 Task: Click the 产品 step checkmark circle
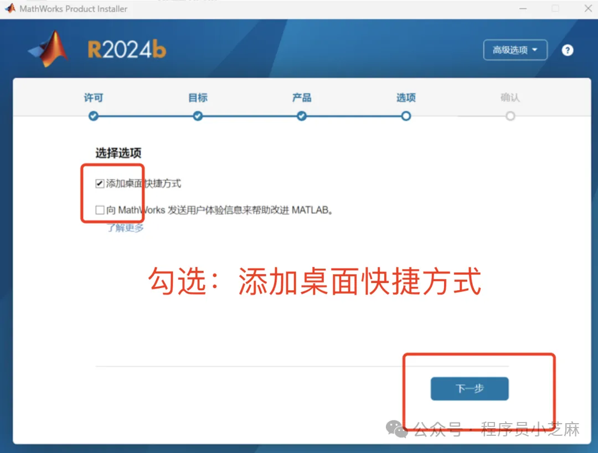point(302,116)
